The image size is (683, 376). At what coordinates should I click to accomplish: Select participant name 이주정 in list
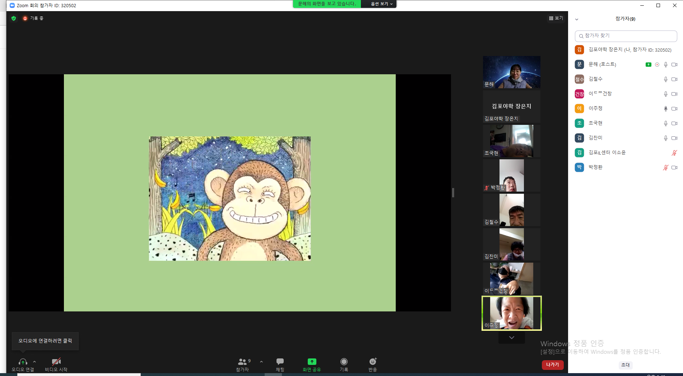click(595, 108)
